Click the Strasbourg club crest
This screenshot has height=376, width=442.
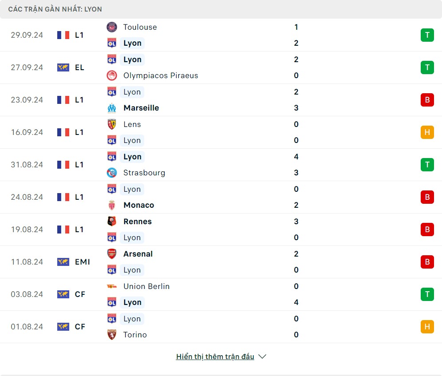tap(112, 173)
